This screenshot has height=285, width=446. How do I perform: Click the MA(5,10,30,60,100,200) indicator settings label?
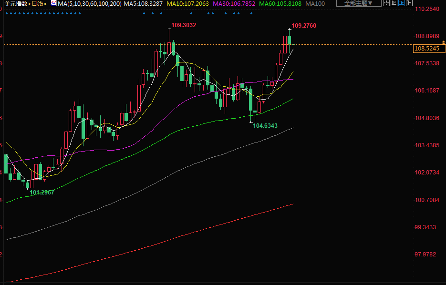(89, 3)
